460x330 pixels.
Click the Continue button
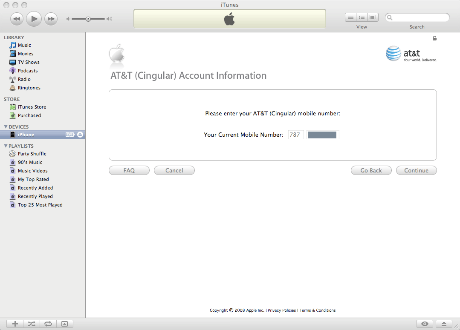click(x=416, y=170)
